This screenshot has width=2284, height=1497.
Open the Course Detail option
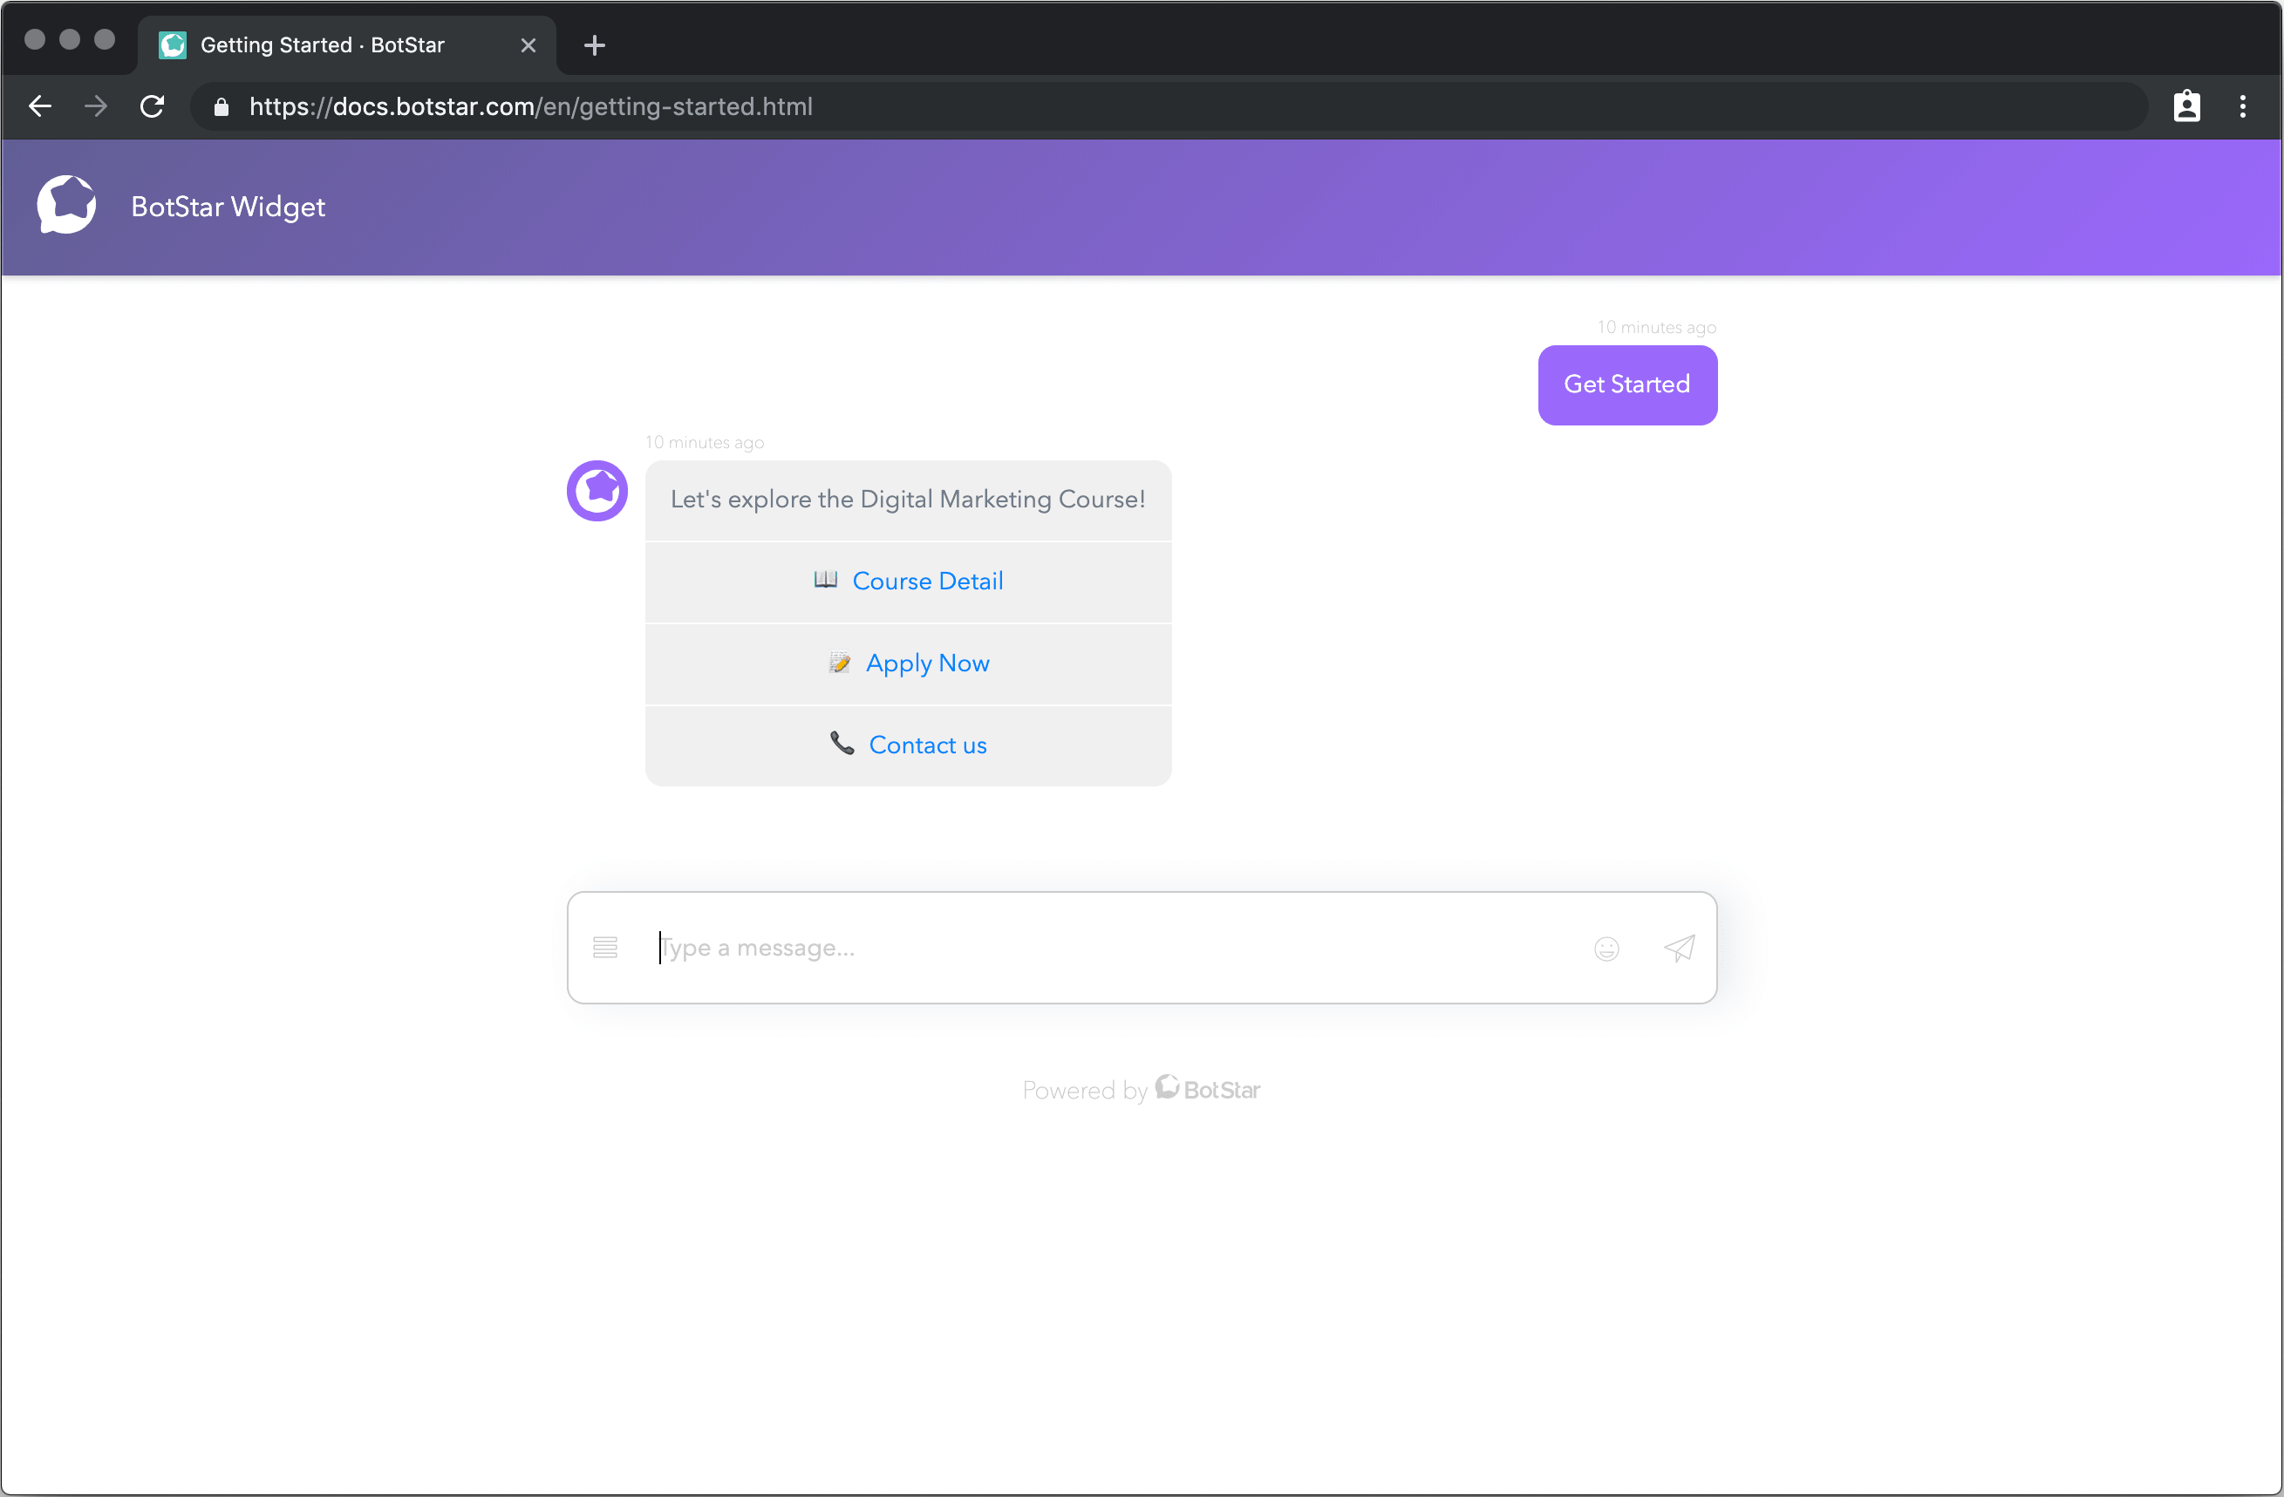(x=908, y=582)
